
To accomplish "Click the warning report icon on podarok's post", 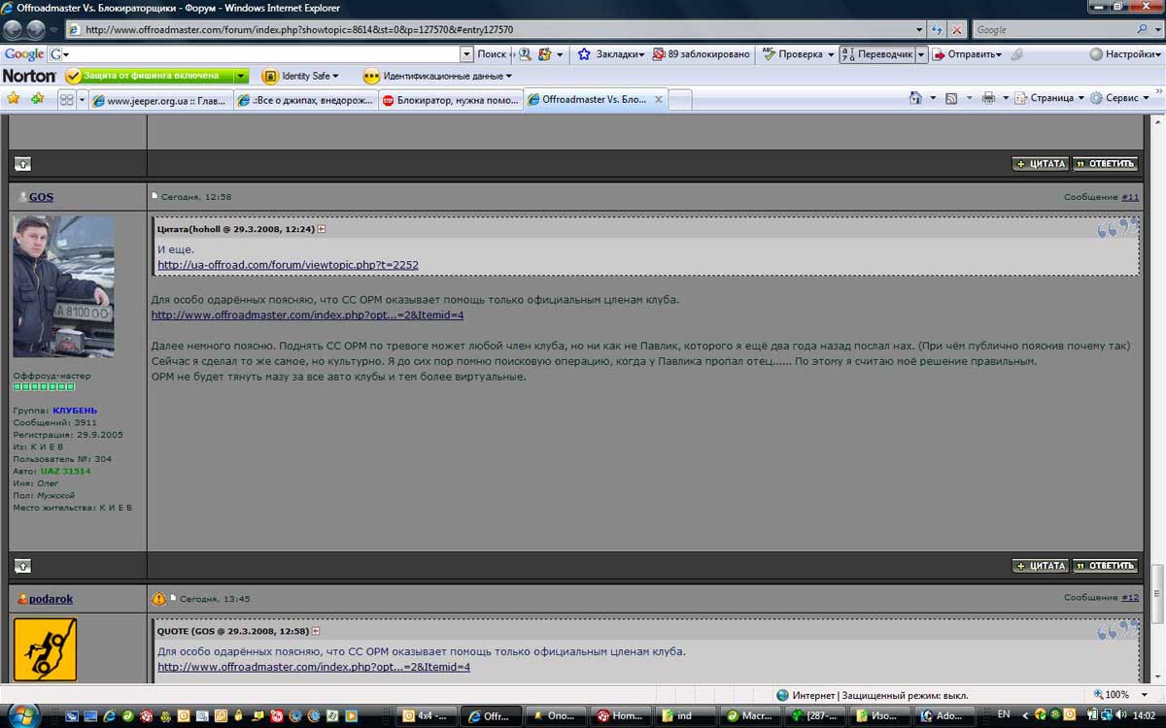I will click(158, 599).
